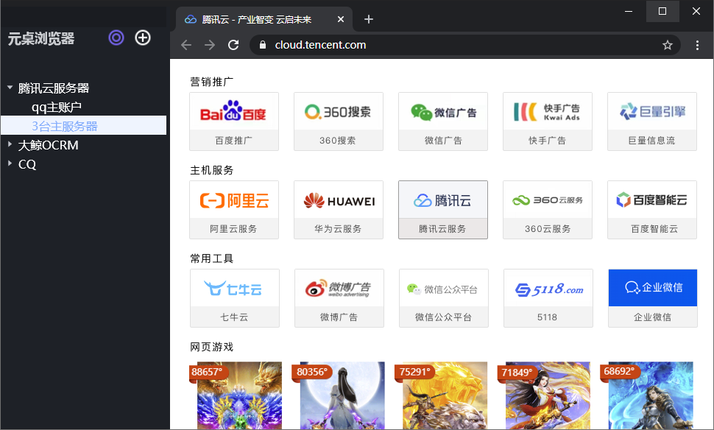Viewport: 714px width, 430px height.
Task: Click the 主机服务 section heading
Action: 212,170
